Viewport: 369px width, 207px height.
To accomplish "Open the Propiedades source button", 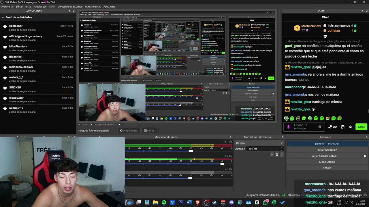I will pos(129,131).
